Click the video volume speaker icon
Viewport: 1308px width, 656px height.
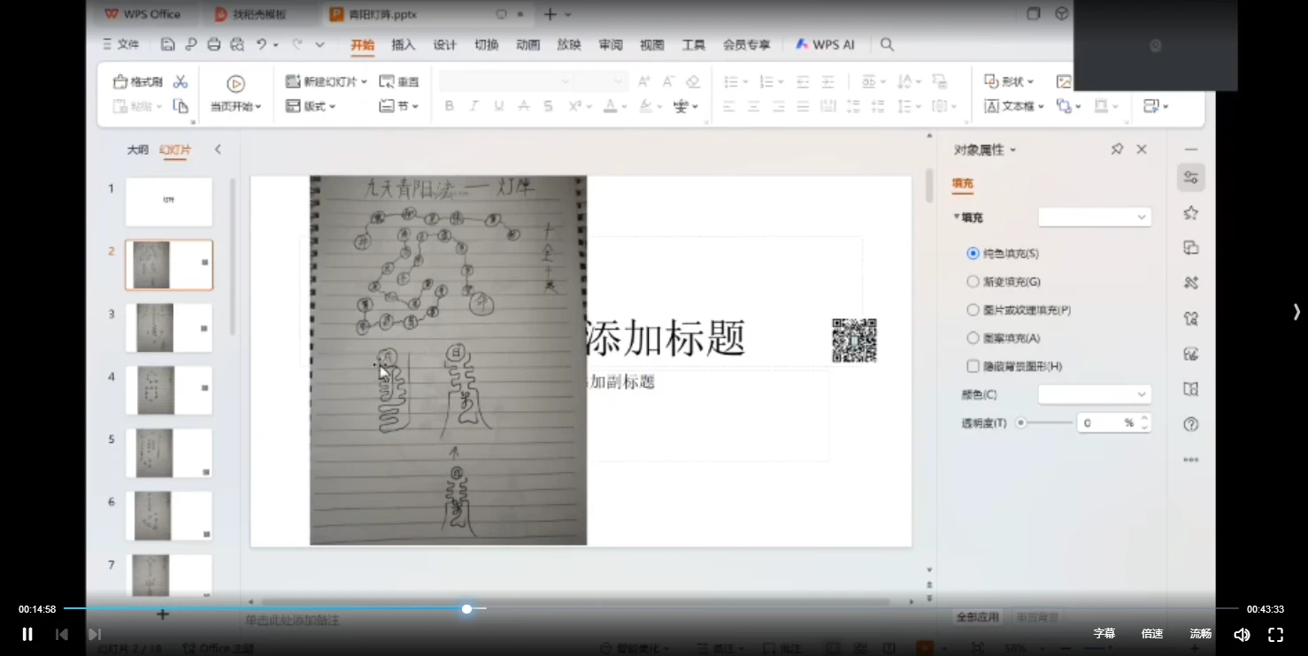click(1242, 634)
